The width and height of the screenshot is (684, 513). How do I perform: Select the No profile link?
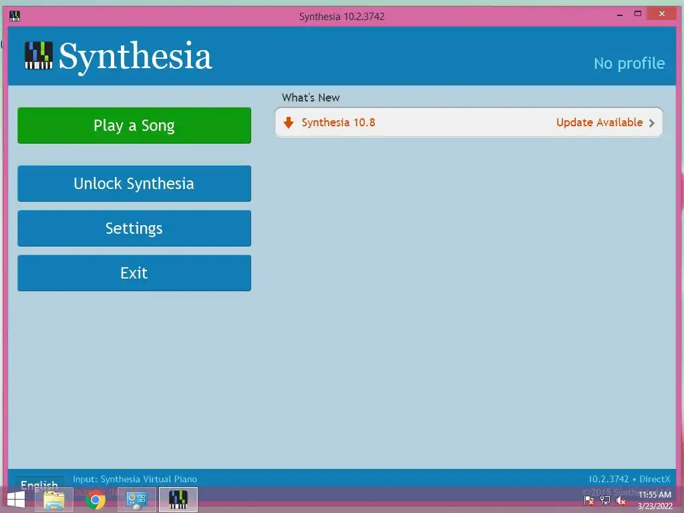[x=629, y=63]
